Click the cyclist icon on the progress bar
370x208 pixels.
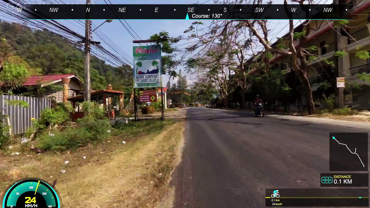coord(275,194)
